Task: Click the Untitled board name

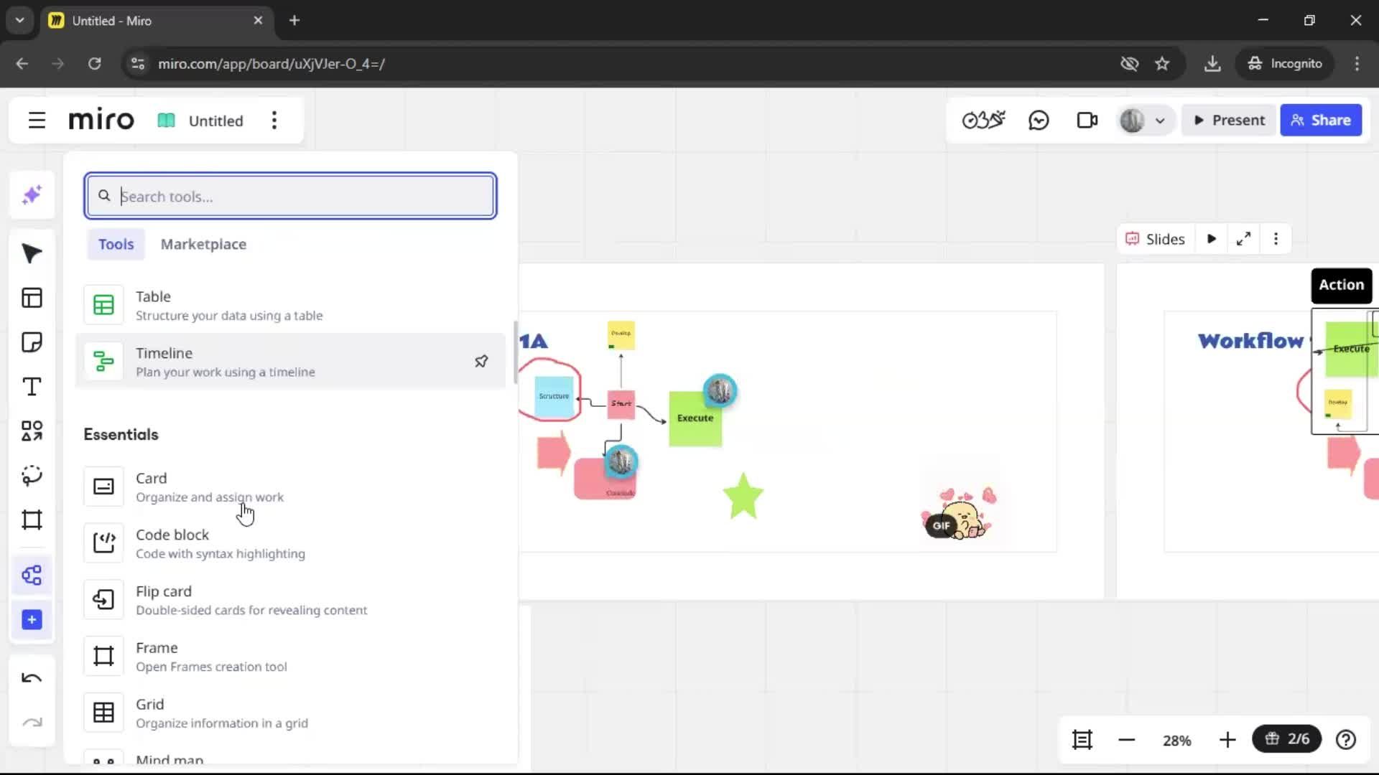Action: coord(215,121)
